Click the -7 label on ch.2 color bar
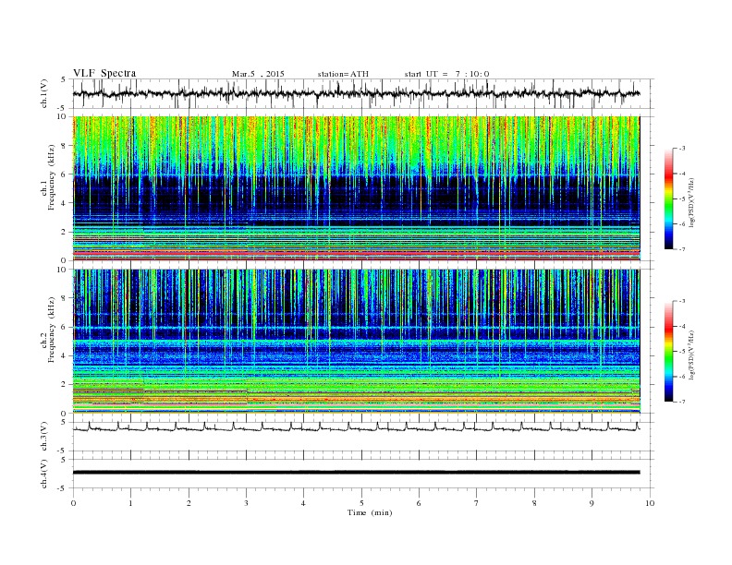The height and width of the screenshot is (565, 732). coord(682,402)
